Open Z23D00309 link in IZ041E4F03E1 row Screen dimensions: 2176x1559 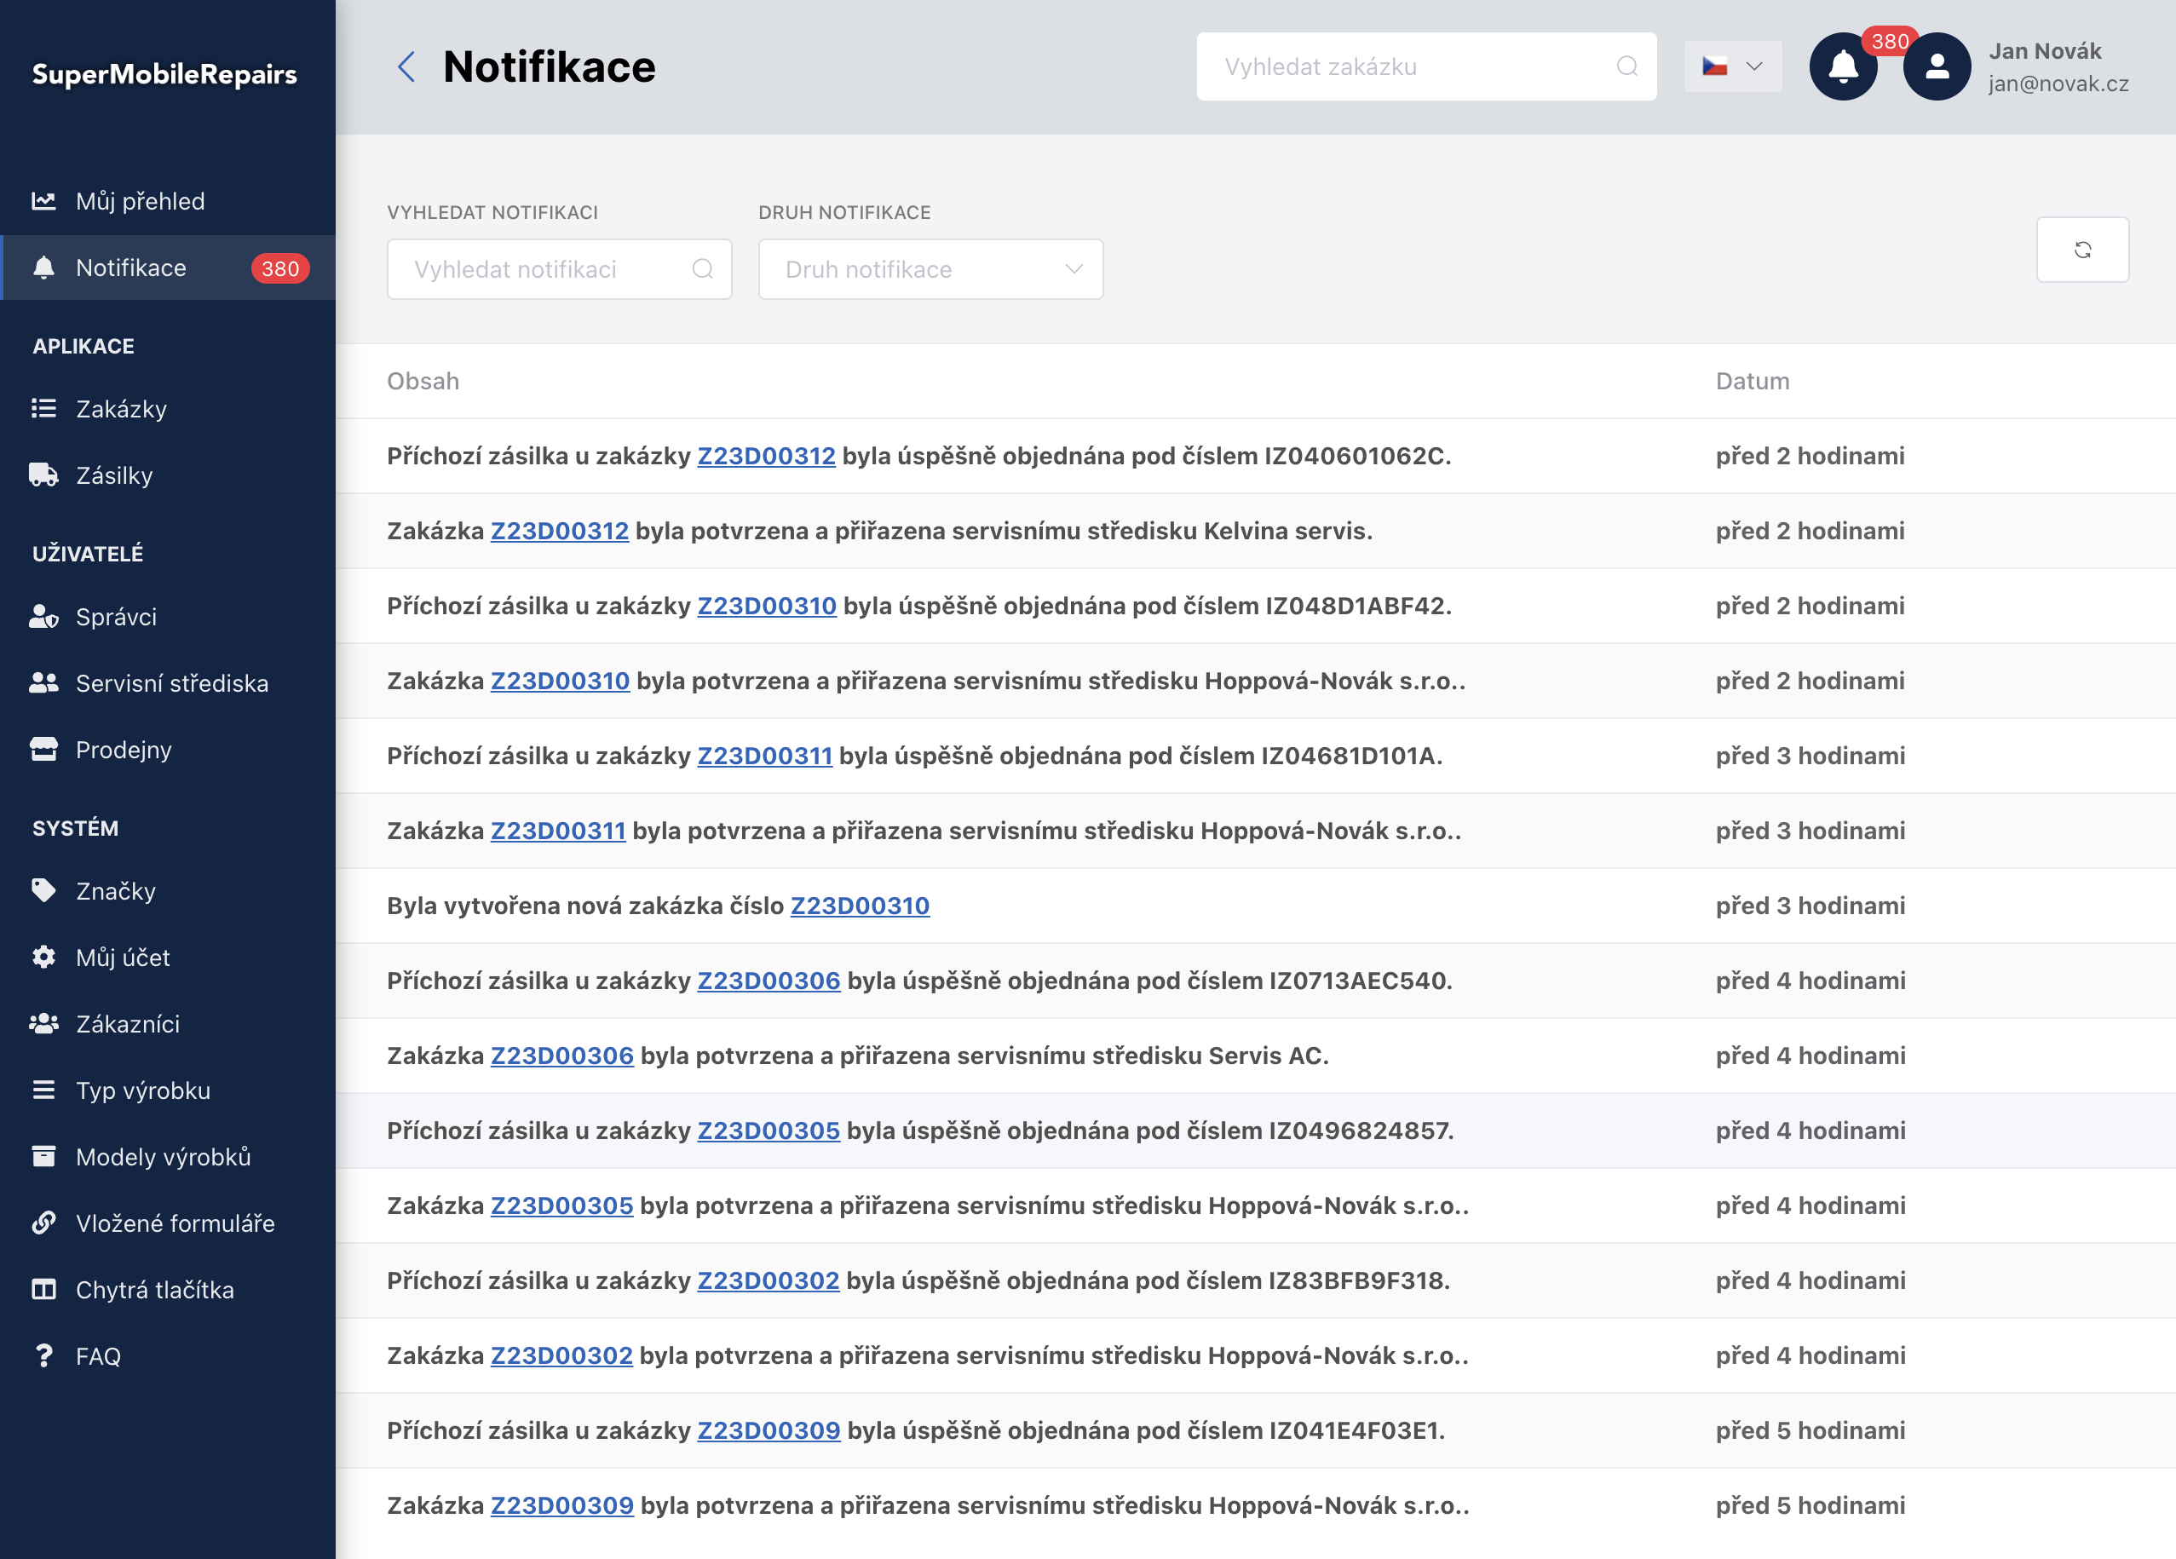pyautogui.click(x=769, y=1430)
